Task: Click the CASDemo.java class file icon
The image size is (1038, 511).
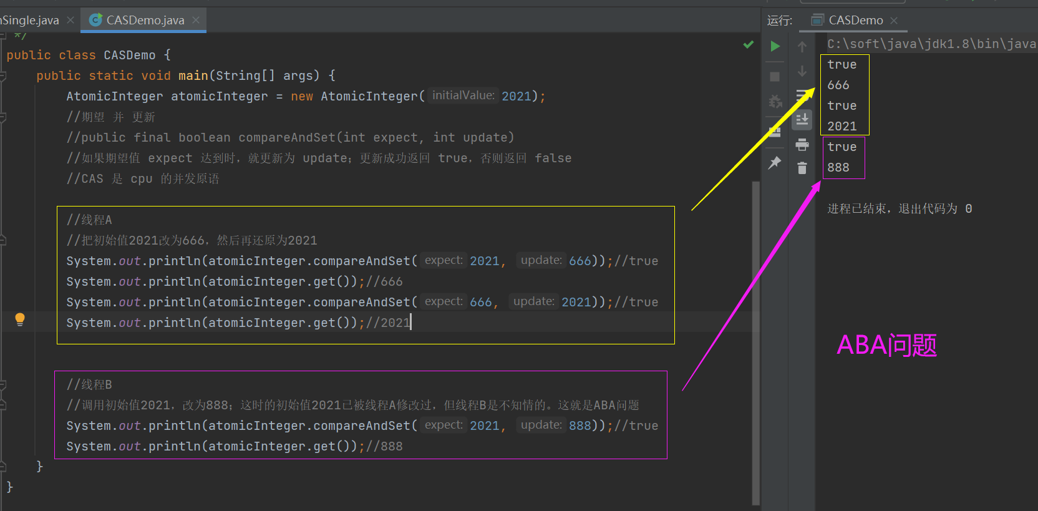Action: (x=96, y=20)
